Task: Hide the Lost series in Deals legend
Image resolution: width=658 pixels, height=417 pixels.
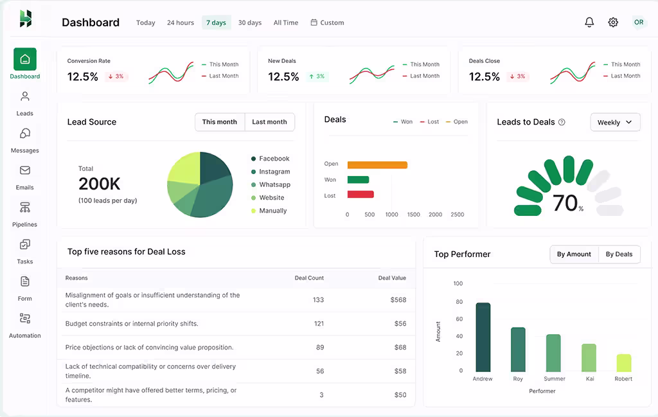Action: pos(429,121)
